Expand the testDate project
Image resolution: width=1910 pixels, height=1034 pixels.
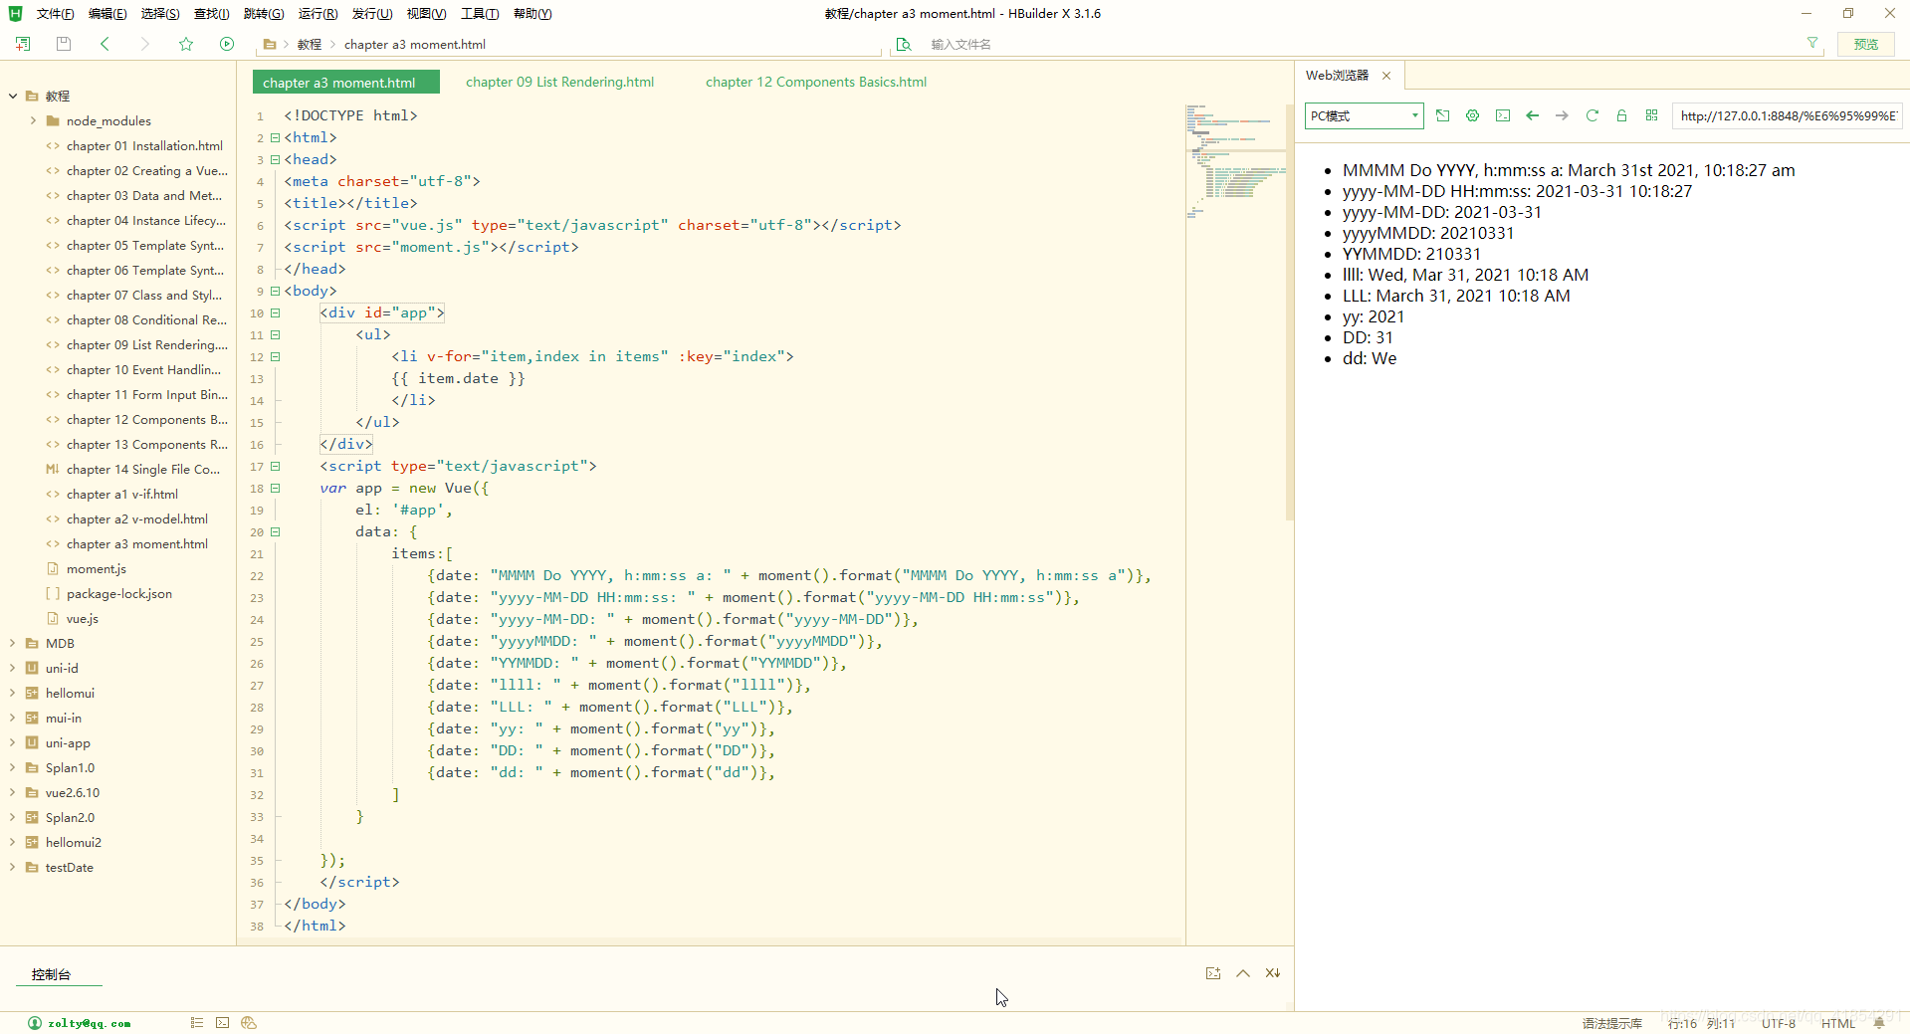[13, 868]
